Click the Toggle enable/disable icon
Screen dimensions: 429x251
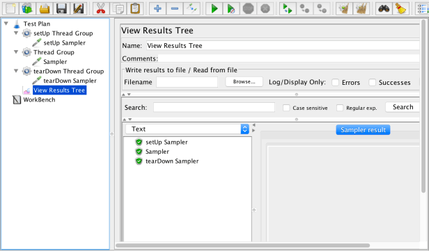tap(192, 9)
